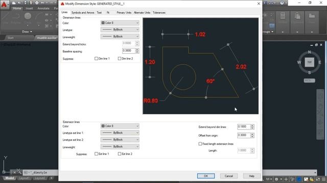Click the Autodesk A360 triangle icon in title bar
Screen dimensions: 327x183
coord(271,3)
